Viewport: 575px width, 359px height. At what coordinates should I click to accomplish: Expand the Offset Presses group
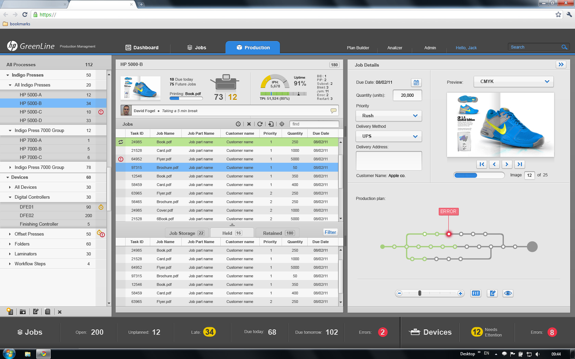point(10,234)
